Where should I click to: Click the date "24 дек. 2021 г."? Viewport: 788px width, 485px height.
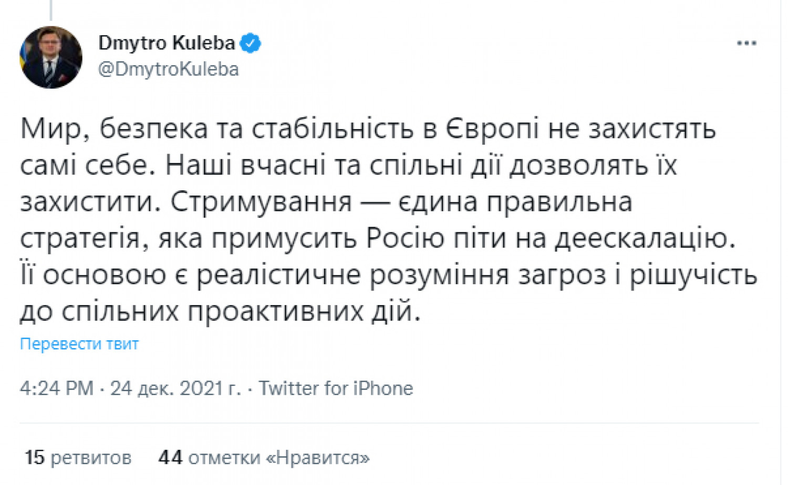point(175,389)
